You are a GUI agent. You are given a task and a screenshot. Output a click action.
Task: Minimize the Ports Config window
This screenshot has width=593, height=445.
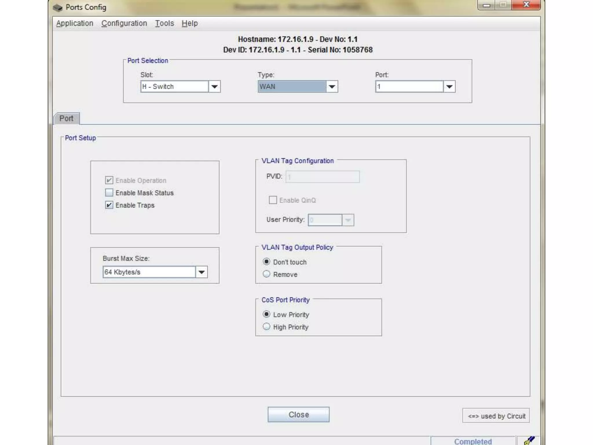point(487,5)
